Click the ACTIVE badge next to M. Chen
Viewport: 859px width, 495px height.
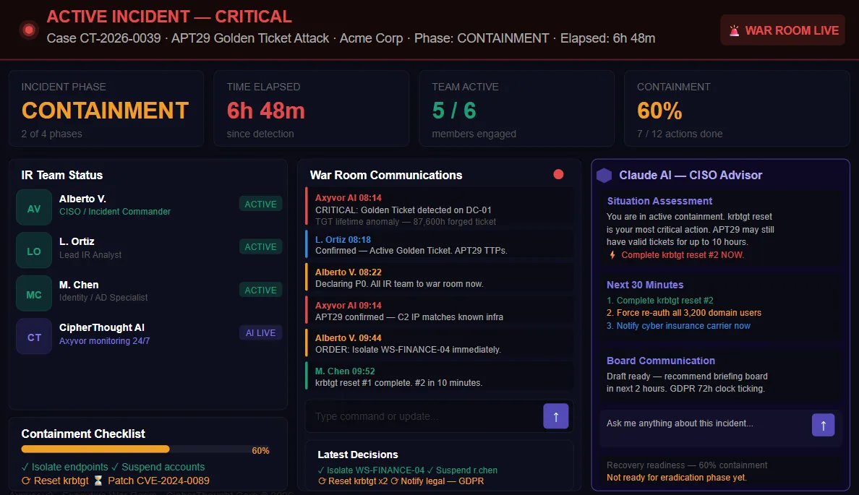tap(261, 290)
